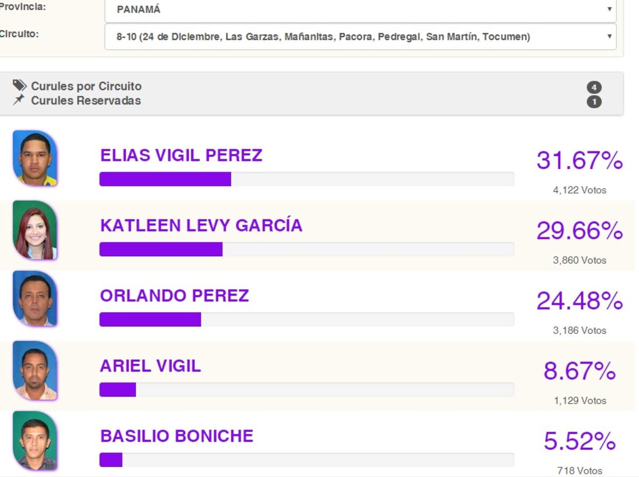
Task: Click Basilio Boniche's photo
Action: [35, 441]
